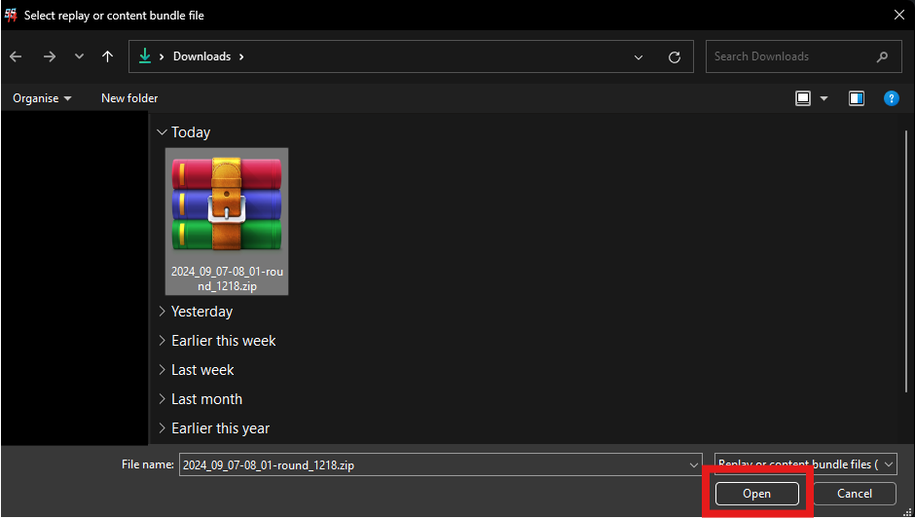Image resolution: width=915 pixels, height=519 pixels.
Task: Click the search magnifier icon
Action: (882, 56)
